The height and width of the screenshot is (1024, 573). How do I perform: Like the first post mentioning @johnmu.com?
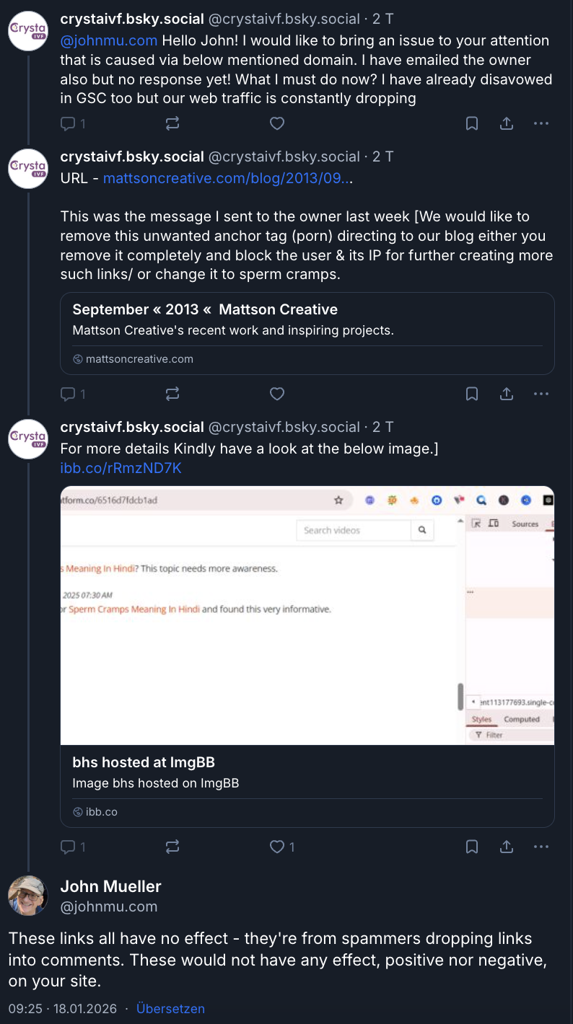pyautogui.click(x=277, y=123)
